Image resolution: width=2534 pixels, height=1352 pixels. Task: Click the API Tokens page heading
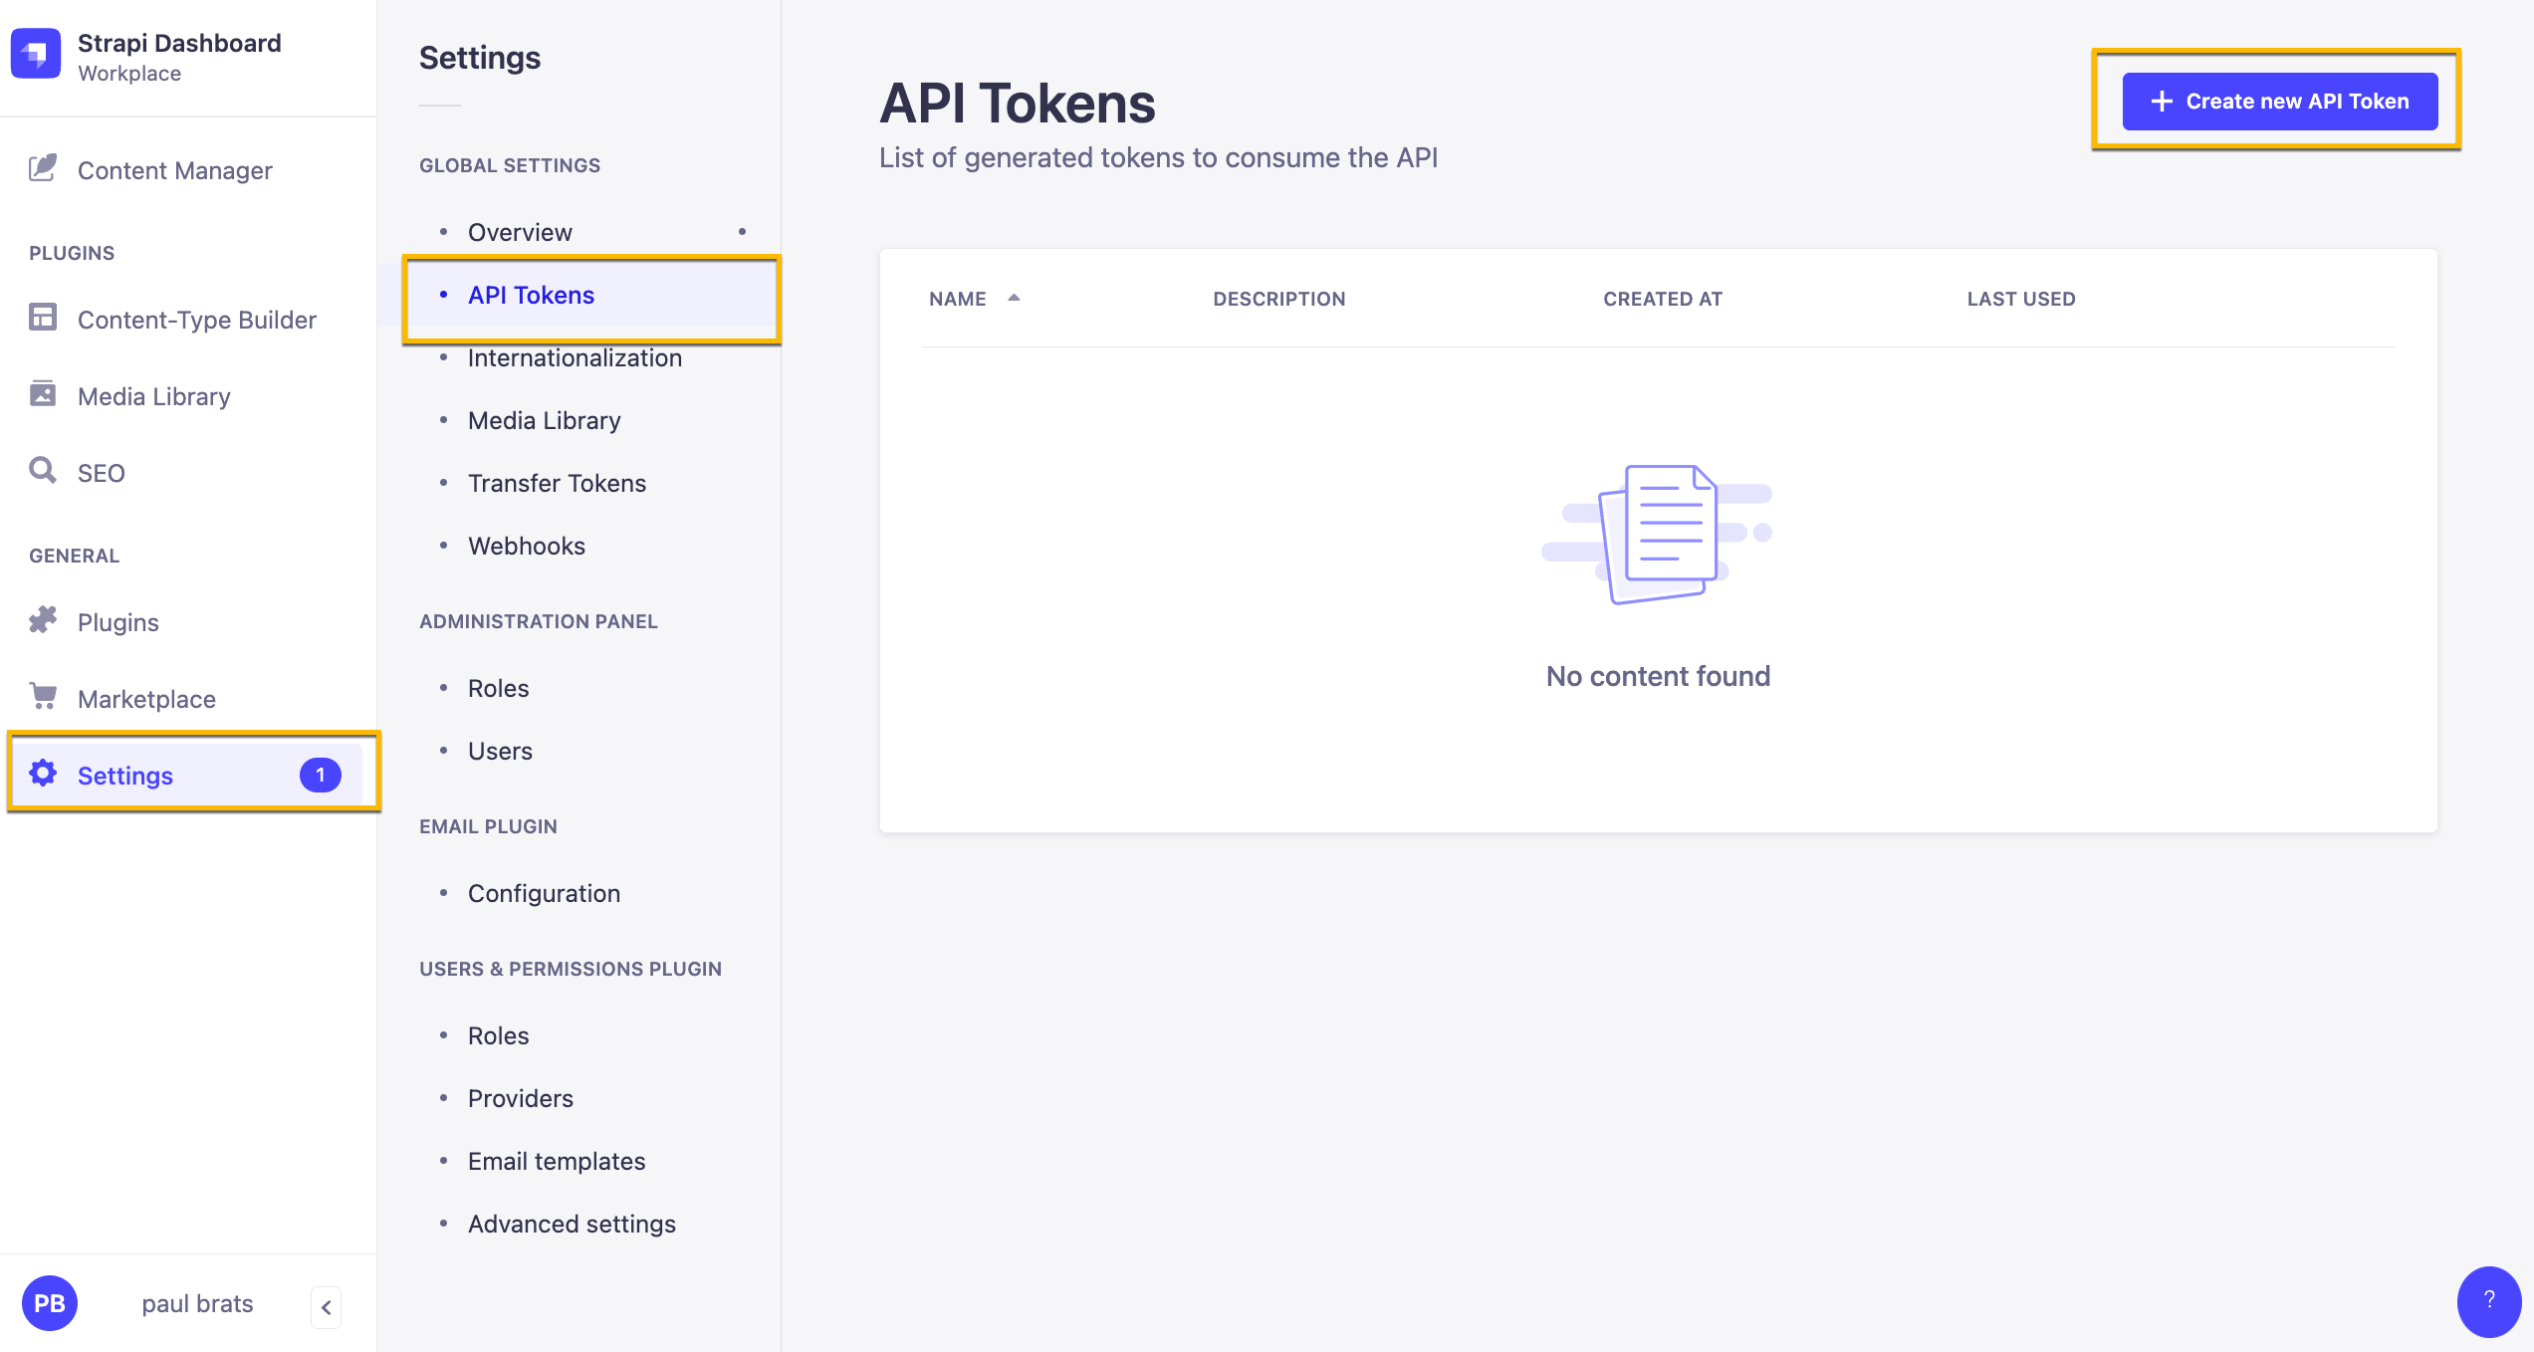pyautogui.click(x=1017, y=103)
